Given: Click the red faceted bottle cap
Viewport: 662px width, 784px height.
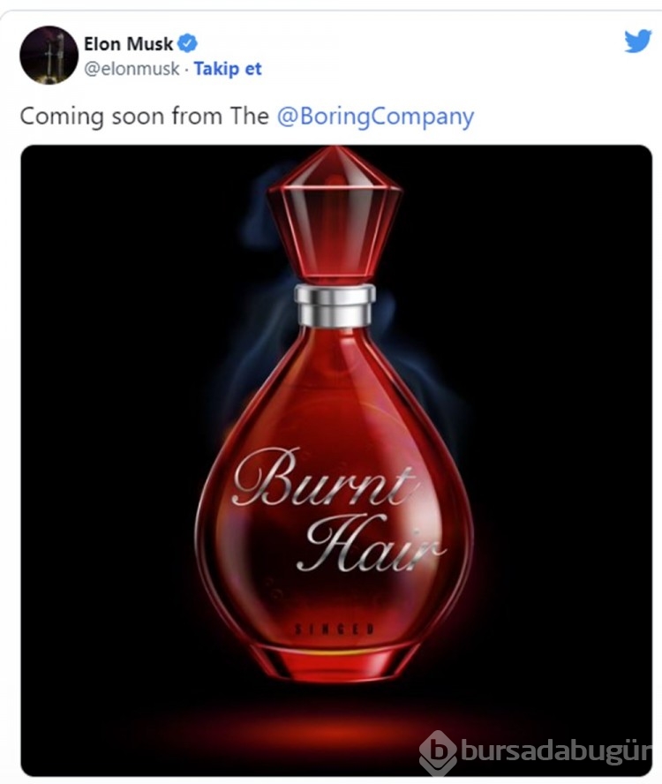Looking at the screenshot, I should pos(334,214).
